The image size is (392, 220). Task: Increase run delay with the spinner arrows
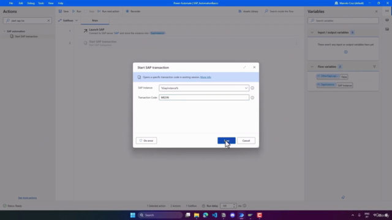(x=234, y=205)
